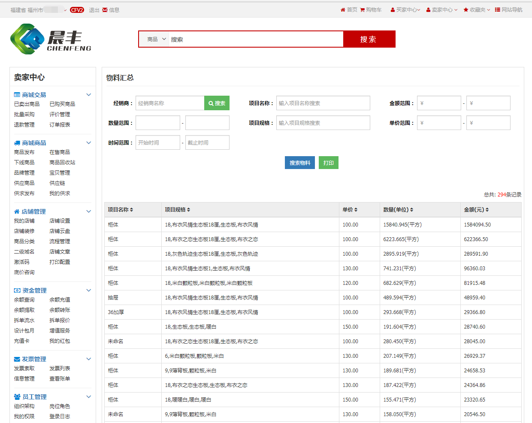Viewport: 532px width, 423px height.
Task: Sort table by 金额(元) column
Action: (487, 210)
